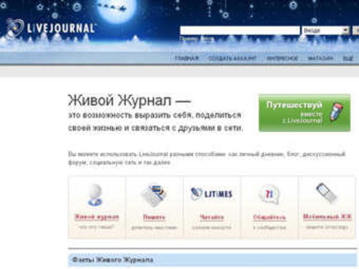Click the speech bubble icon above Общайтесь
This screenshot has width=359, height=269.
[269, 194]
